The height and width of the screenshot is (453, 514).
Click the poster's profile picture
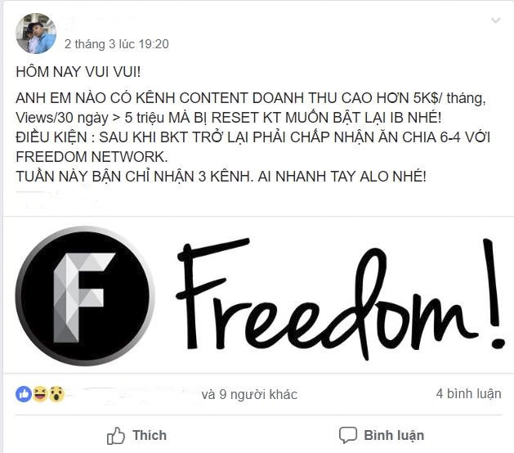[36, 34]
